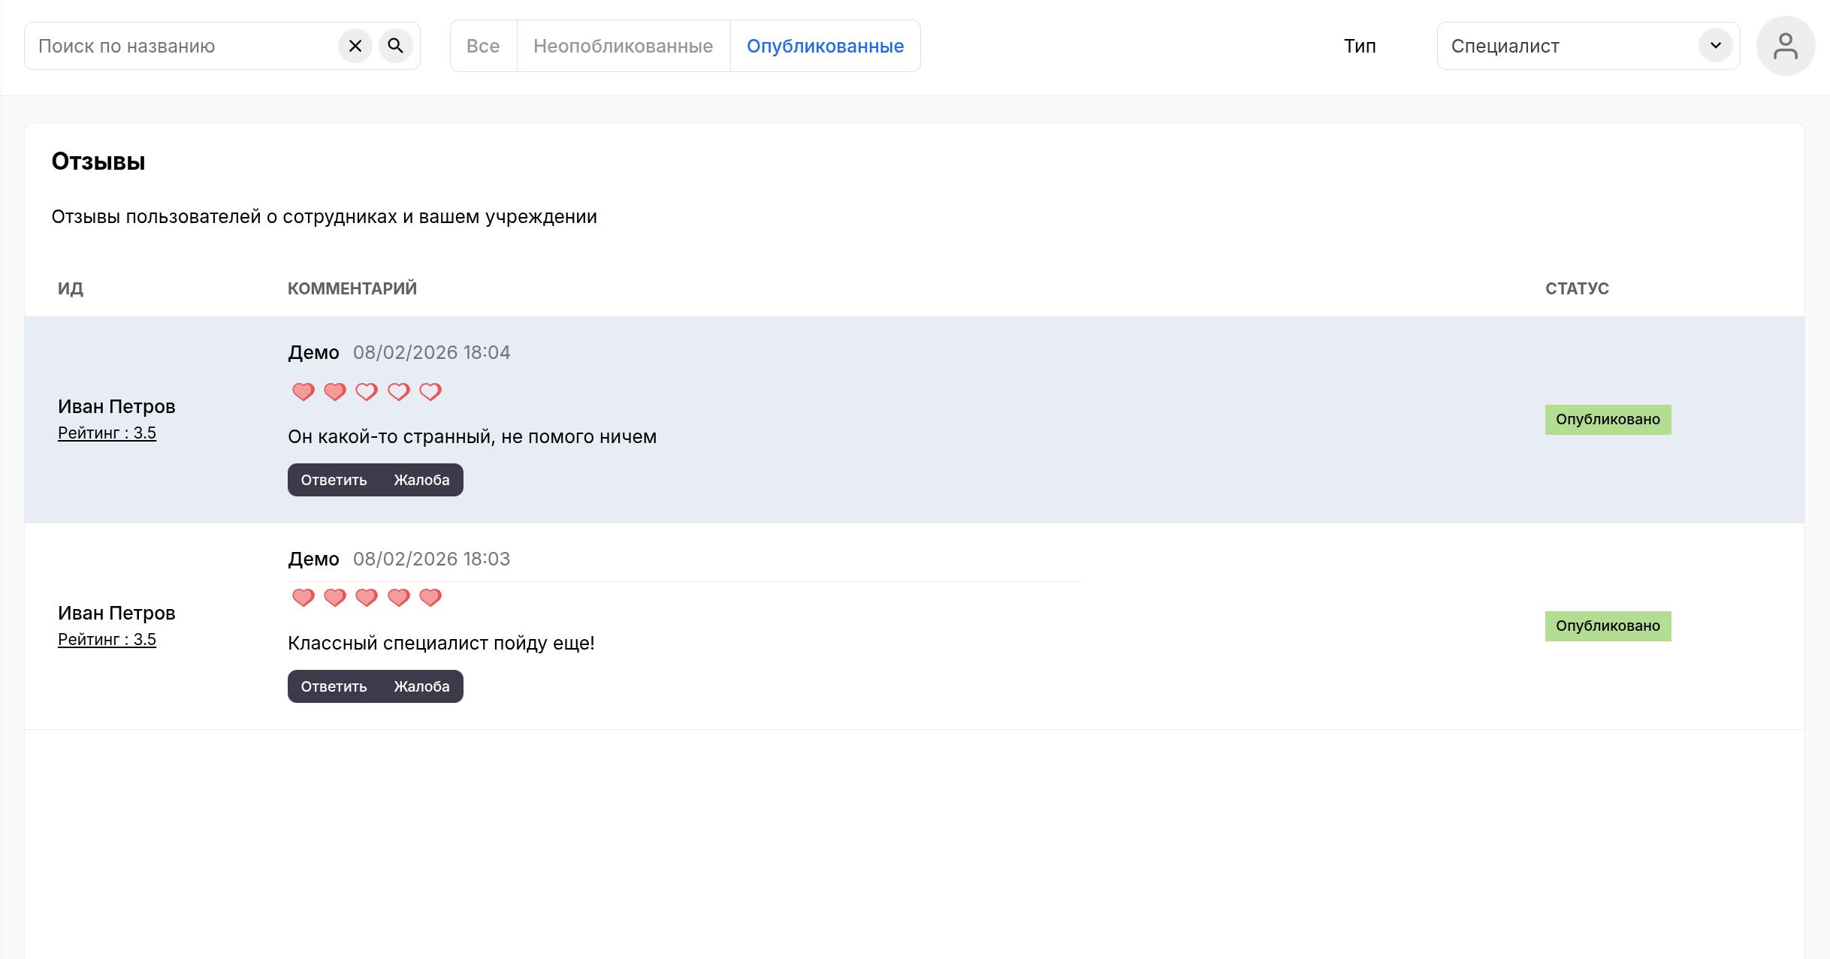This screenshot has width=1830, height=959.
Task: Click the last empty heart in the top review
Action: 430,391
